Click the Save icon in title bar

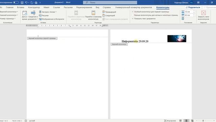[x=22, y=2]
